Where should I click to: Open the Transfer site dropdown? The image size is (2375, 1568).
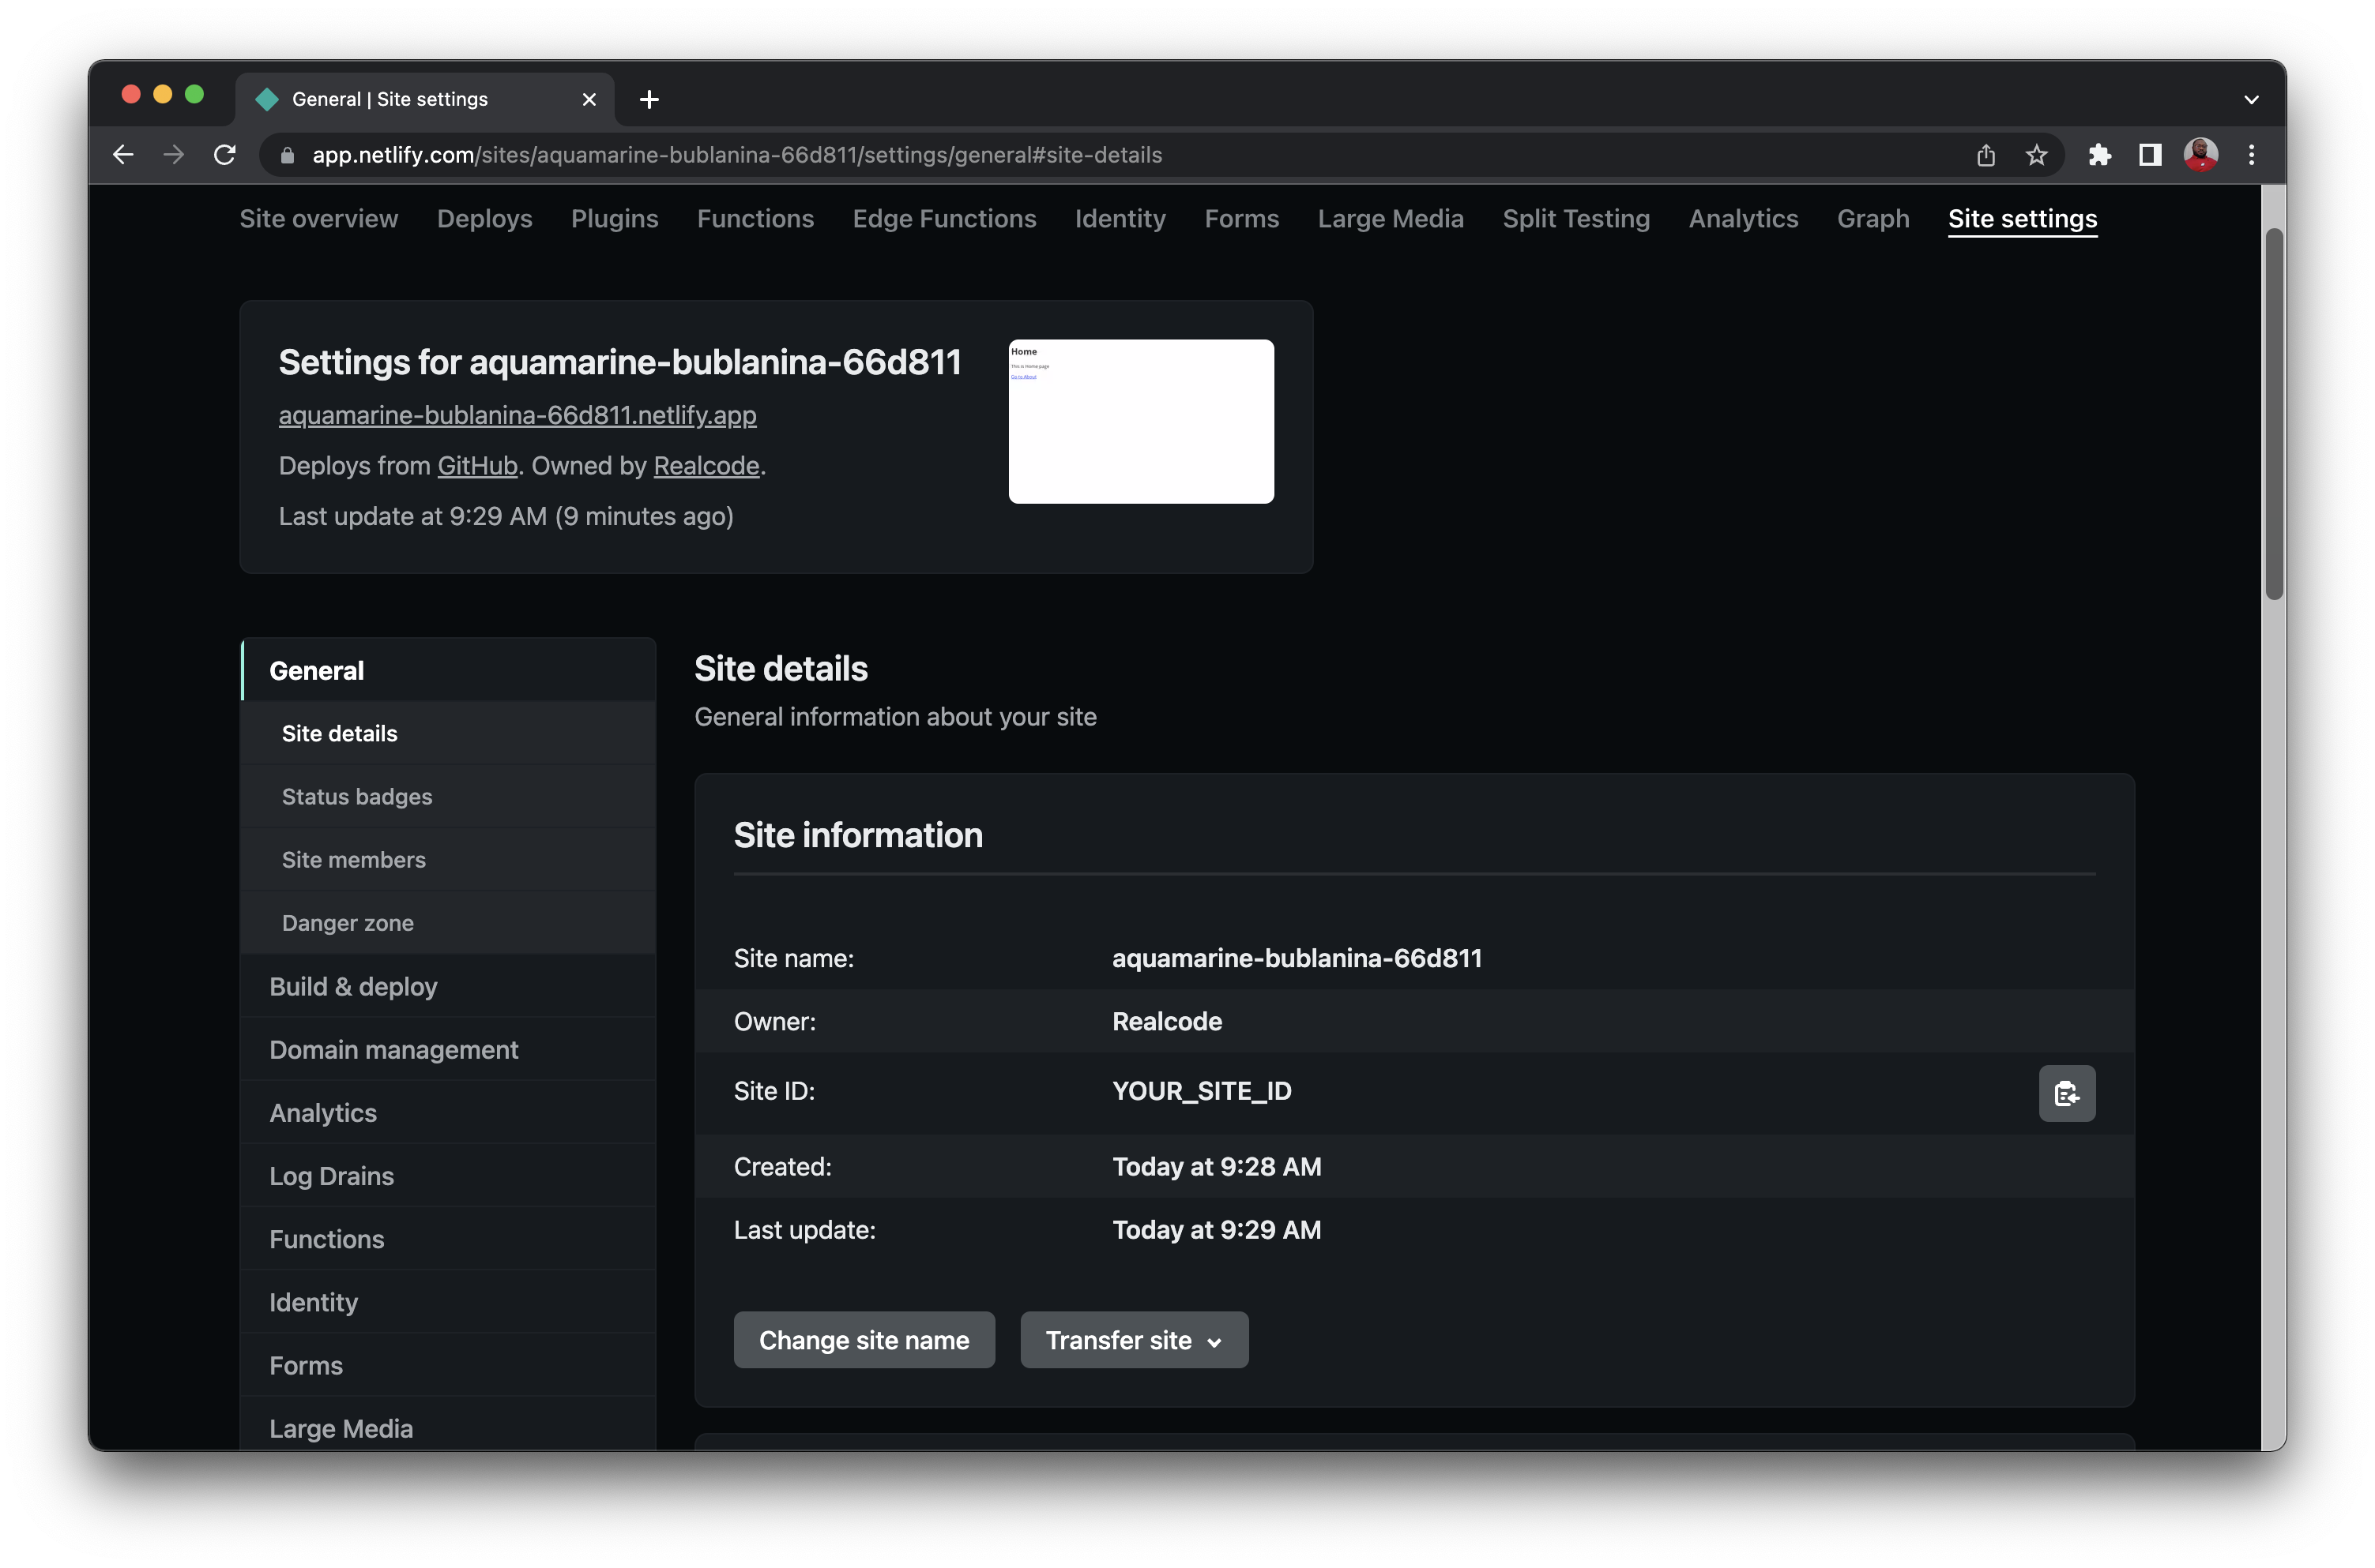click(x=1134, y=1340)
